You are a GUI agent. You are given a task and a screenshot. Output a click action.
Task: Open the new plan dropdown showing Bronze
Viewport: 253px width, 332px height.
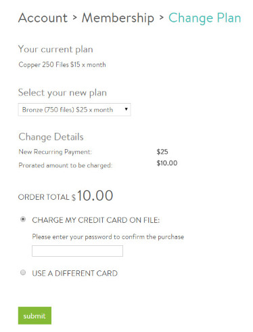pos(74,110)
